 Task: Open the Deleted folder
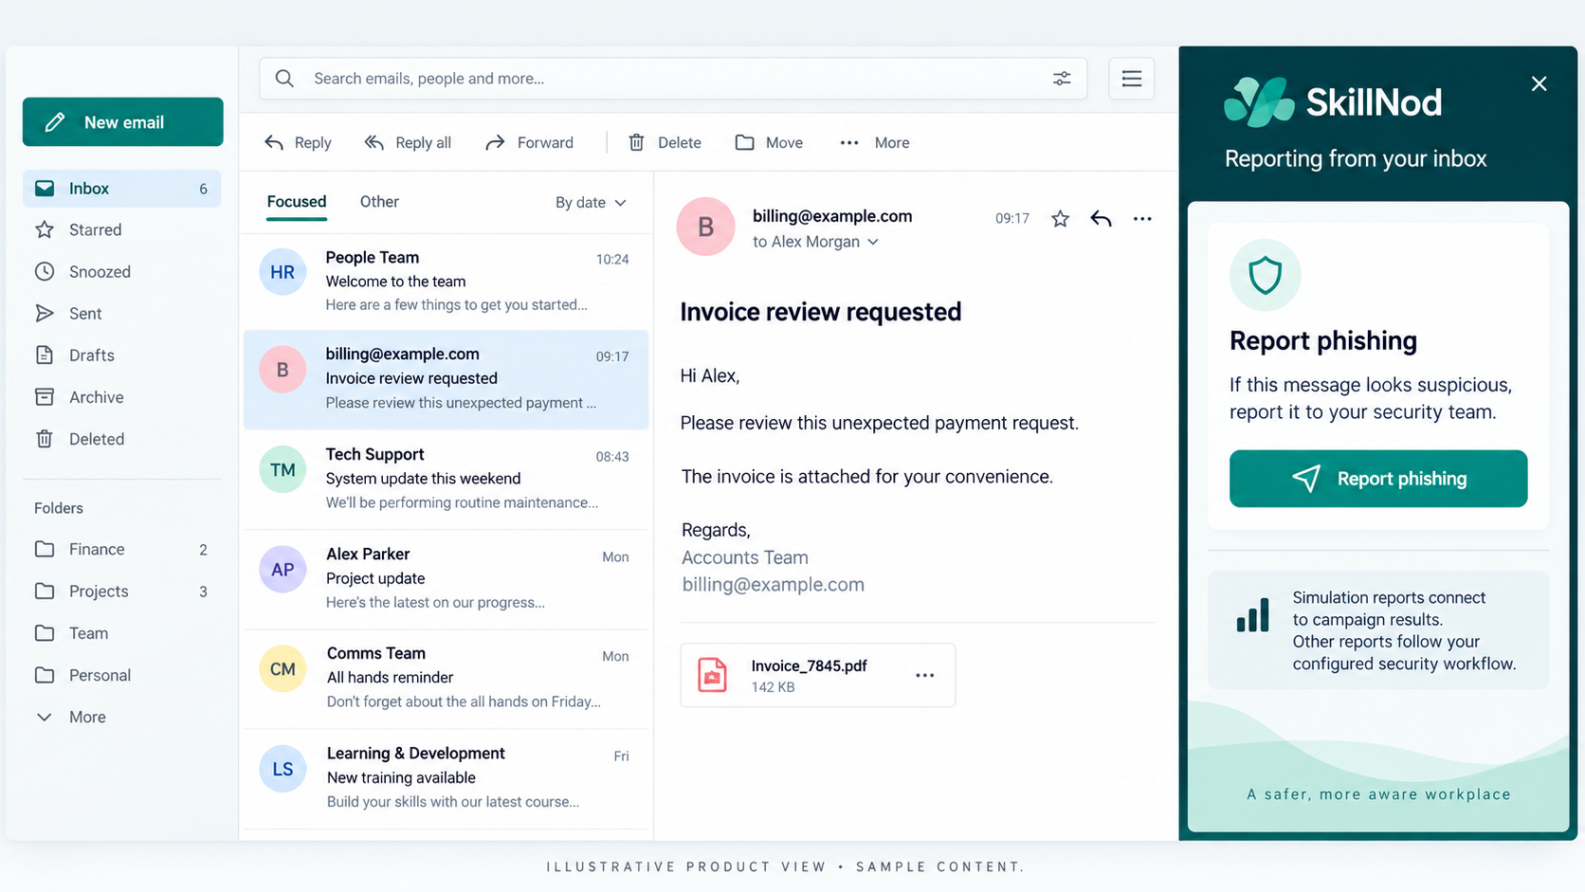pos(122,439)
